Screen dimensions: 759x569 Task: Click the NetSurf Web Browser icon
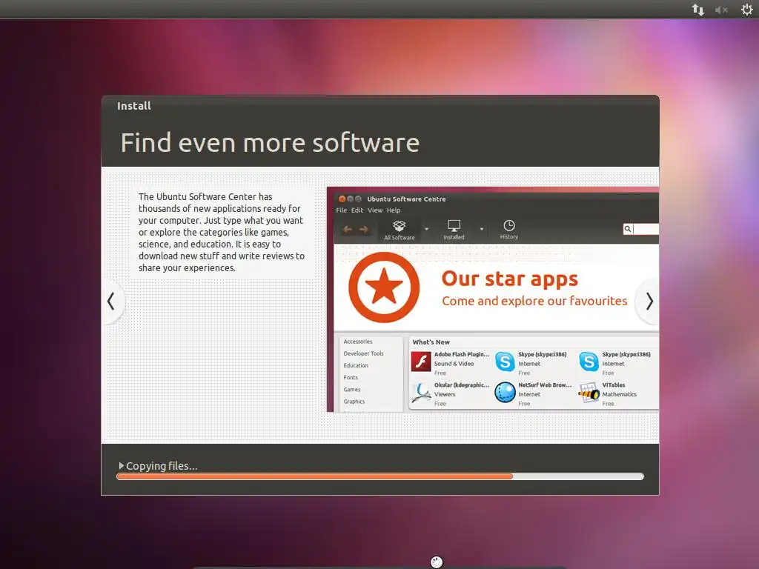tap(505, 393)
